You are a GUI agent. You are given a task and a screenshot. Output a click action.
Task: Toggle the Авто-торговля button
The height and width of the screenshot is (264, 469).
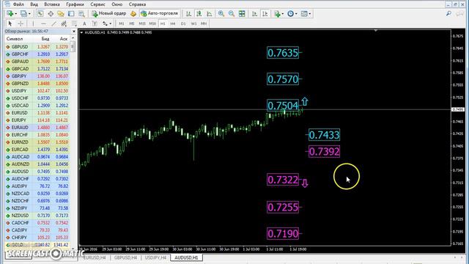point(160,13)
